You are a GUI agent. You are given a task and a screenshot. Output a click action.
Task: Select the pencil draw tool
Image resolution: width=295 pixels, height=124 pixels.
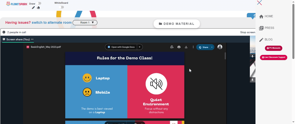click(33, 8)
